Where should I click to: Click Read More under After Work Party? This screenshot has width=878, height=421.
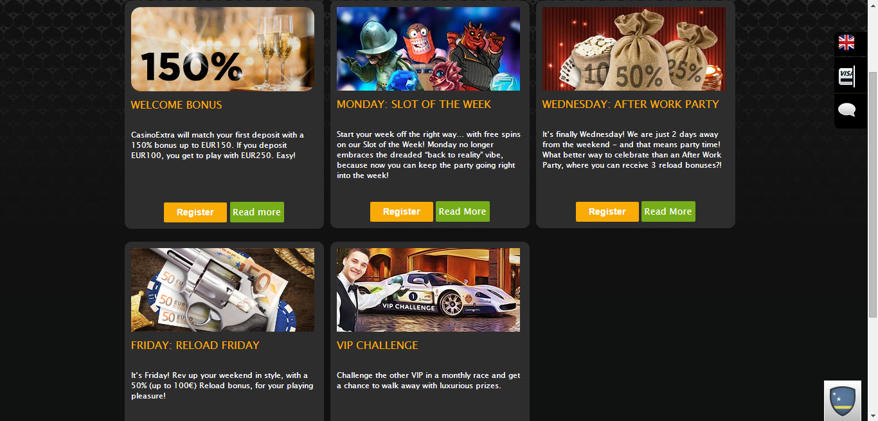click(668, 211)
